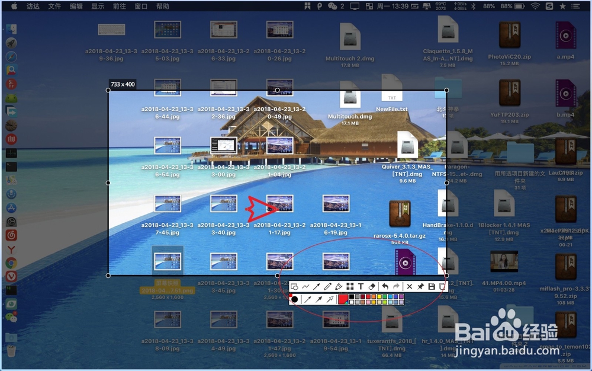Select the Highlighter marker tool
The width and height of the screenshot is (592, 371).
pos(339,286)
